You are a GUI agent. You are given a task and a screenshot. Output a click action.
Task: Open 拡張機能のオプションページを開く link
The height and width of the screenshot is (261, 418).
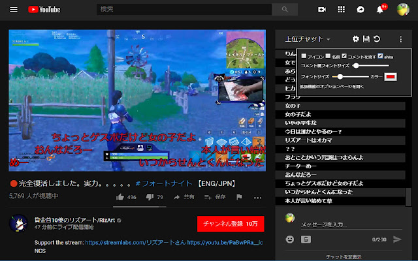(x=332, y=87)
